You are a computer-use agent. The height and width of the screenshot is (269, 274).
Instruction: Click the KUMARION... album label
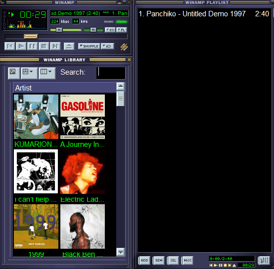point(36,144)
